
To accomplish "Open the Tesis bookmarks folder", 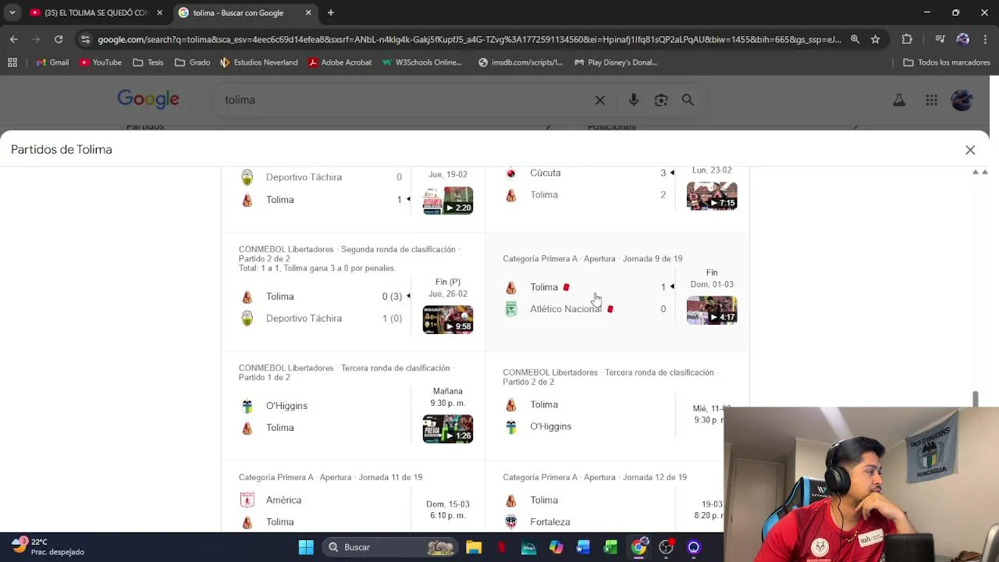I will click(148, 62).
